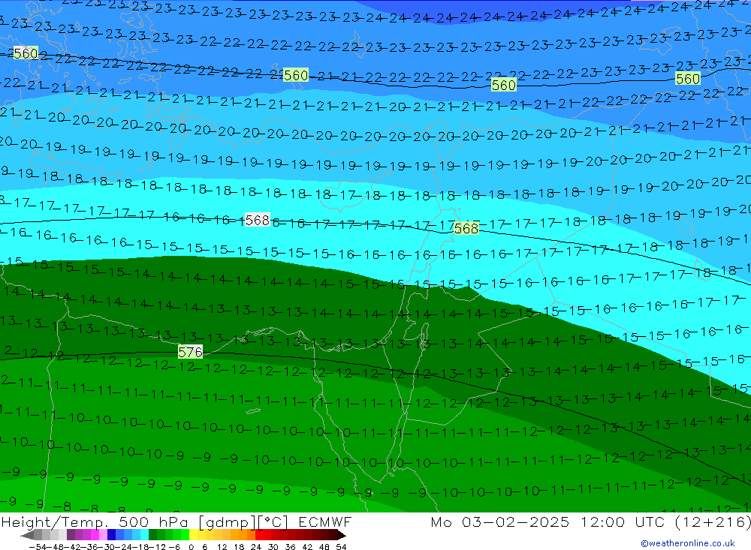Pick the light pink legend swatch
This screenshot has width=751, height=550.
click(103, 536)
